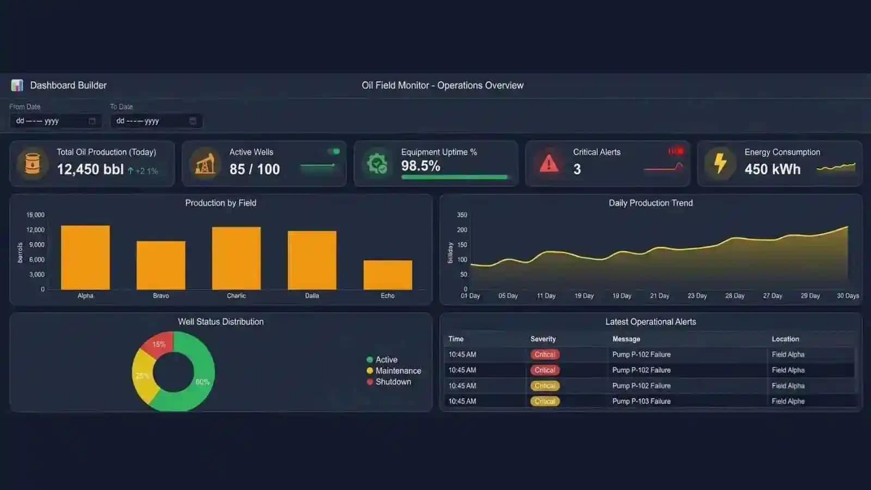Viewport: 871px width, 490px height.
Task: Click the Charlie bar in Production by Field
Action: point(236,258)
